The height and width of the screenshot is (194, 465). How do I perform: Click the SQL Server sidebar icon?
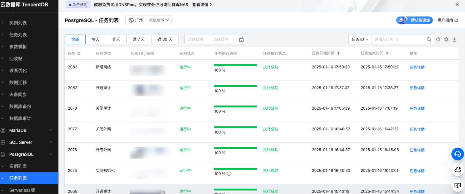point(3,142)
